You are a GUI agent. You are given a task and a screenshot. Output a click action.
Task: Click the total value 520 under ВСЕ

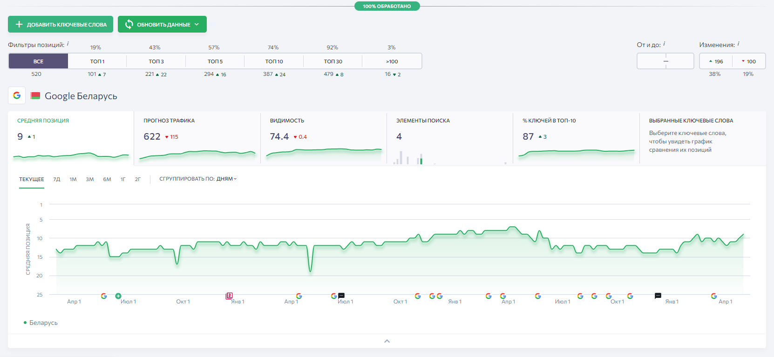click(x=36, y=74)
